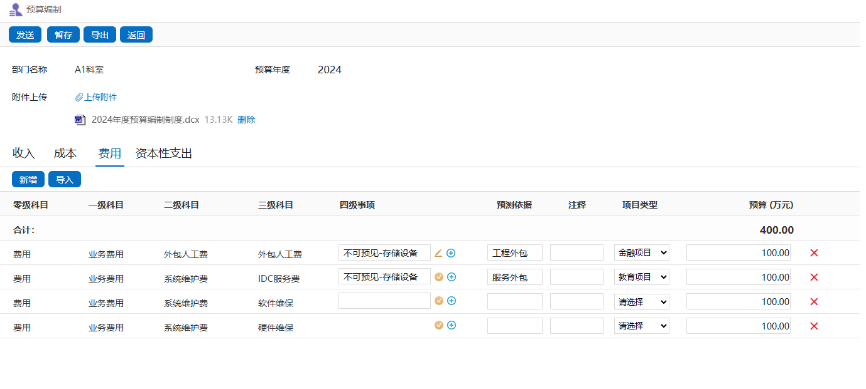
Task: Expand 请选择 dropdown in 硬件维保 row
Action: (641, 326)
